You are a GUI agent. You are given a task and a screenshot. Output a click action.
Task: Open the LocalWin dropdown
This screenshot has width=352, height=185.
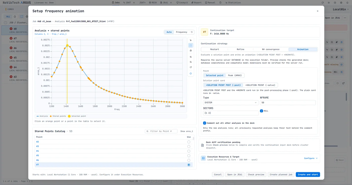click(x=341, y=10)
